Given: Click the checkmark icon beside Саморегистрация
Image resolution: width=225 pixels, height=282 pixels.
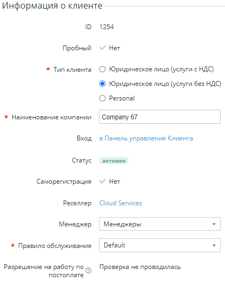Looking at the screenshot, I should click(x=102, y=181).
